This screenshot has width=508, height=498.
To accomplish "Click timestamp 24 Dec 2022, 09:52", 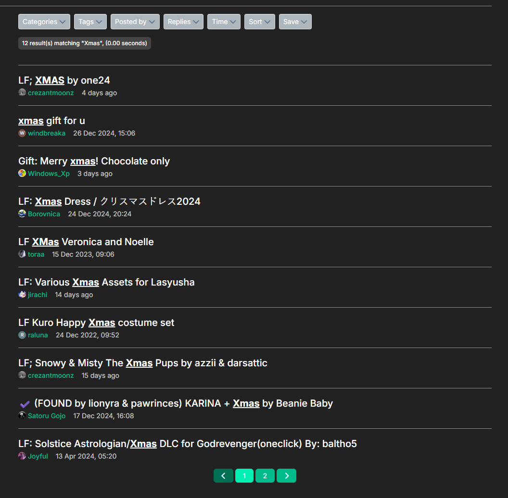I will (88, 335).
